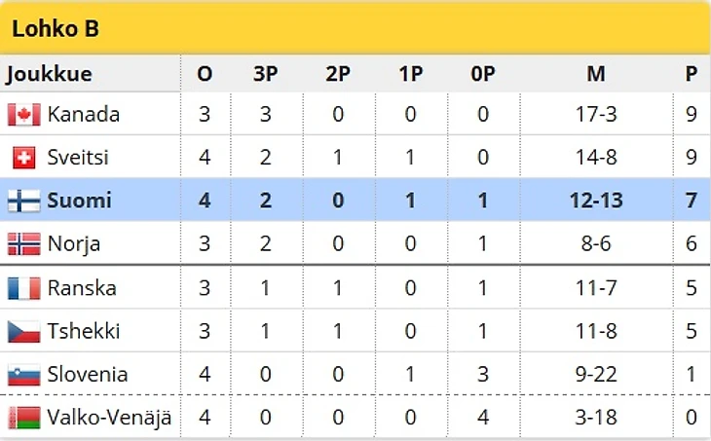Click the Belarus flag icon

(x=23, y=418)
